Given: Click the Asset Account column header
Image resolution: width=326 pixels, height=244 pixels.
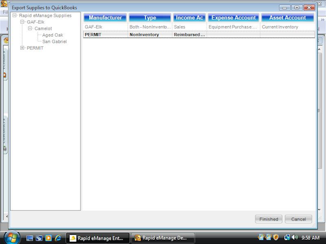Looking at the screenshot, I should pos(287,18).
